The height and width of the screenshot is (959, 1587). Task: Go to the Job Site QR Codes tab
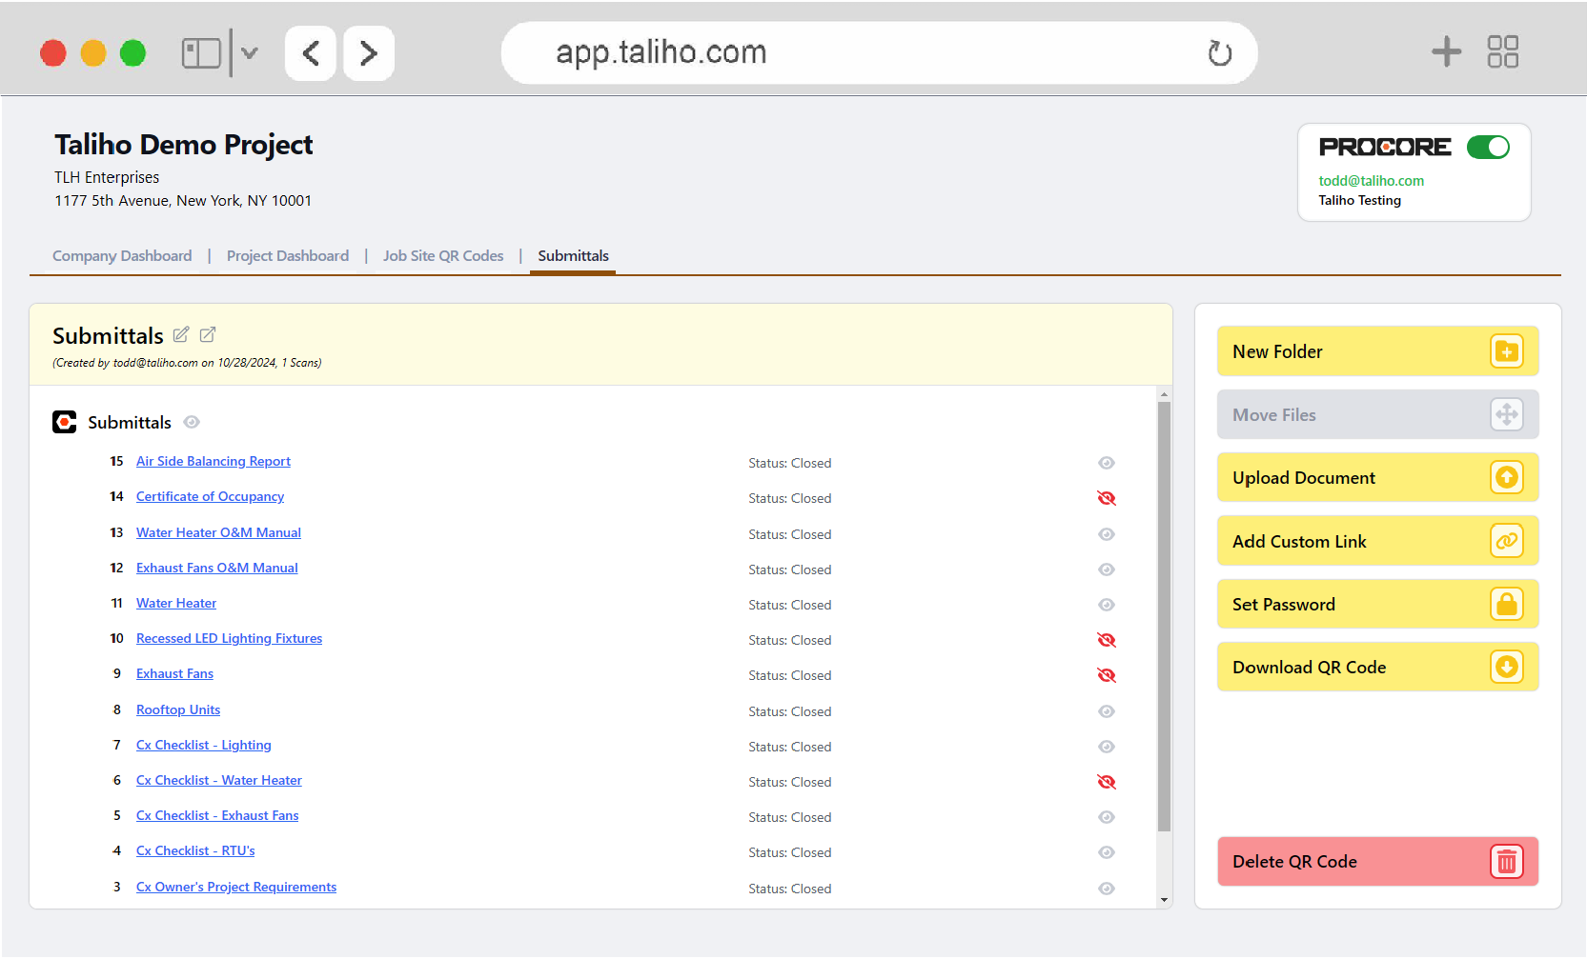click(x=443, y=256)
